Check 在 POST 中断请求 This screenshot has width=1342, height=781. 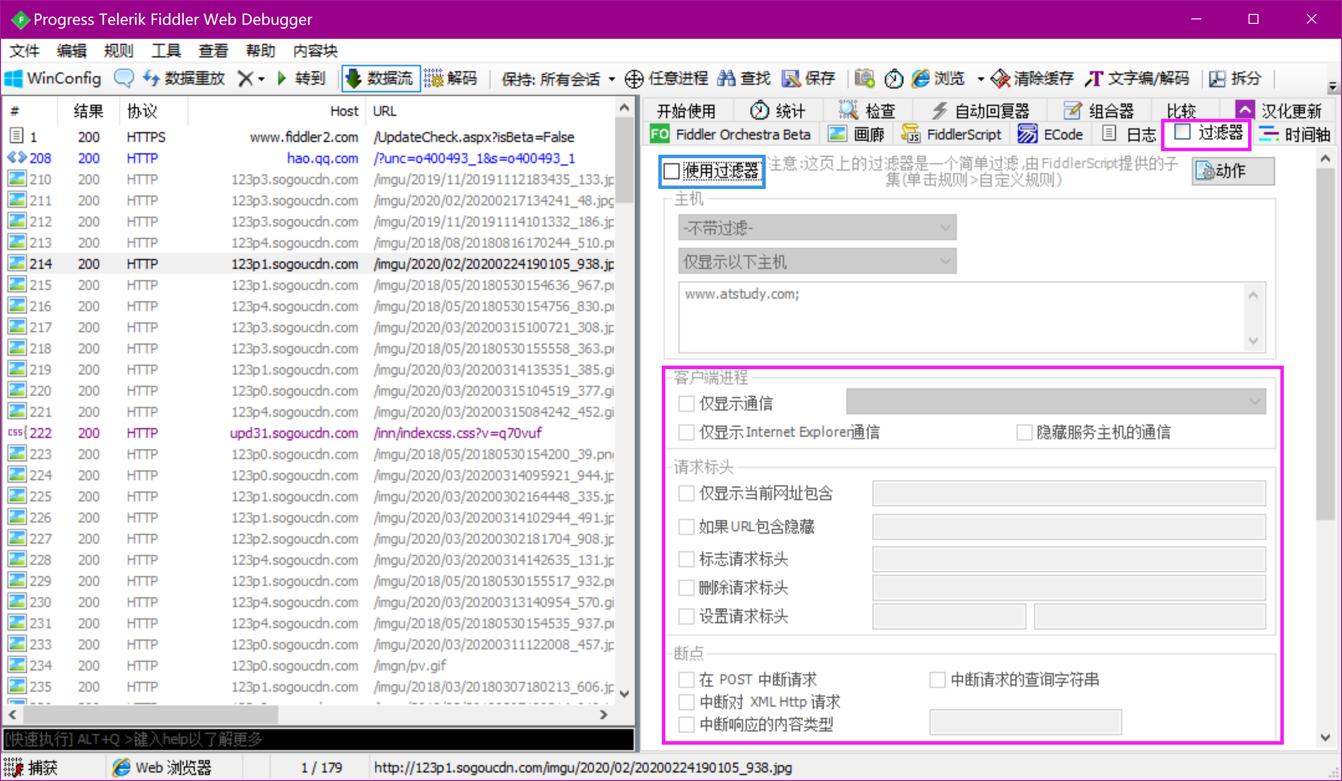pos(687,680)
